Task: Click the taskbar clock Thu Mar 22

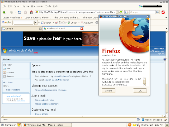Action: click(152, 125)
